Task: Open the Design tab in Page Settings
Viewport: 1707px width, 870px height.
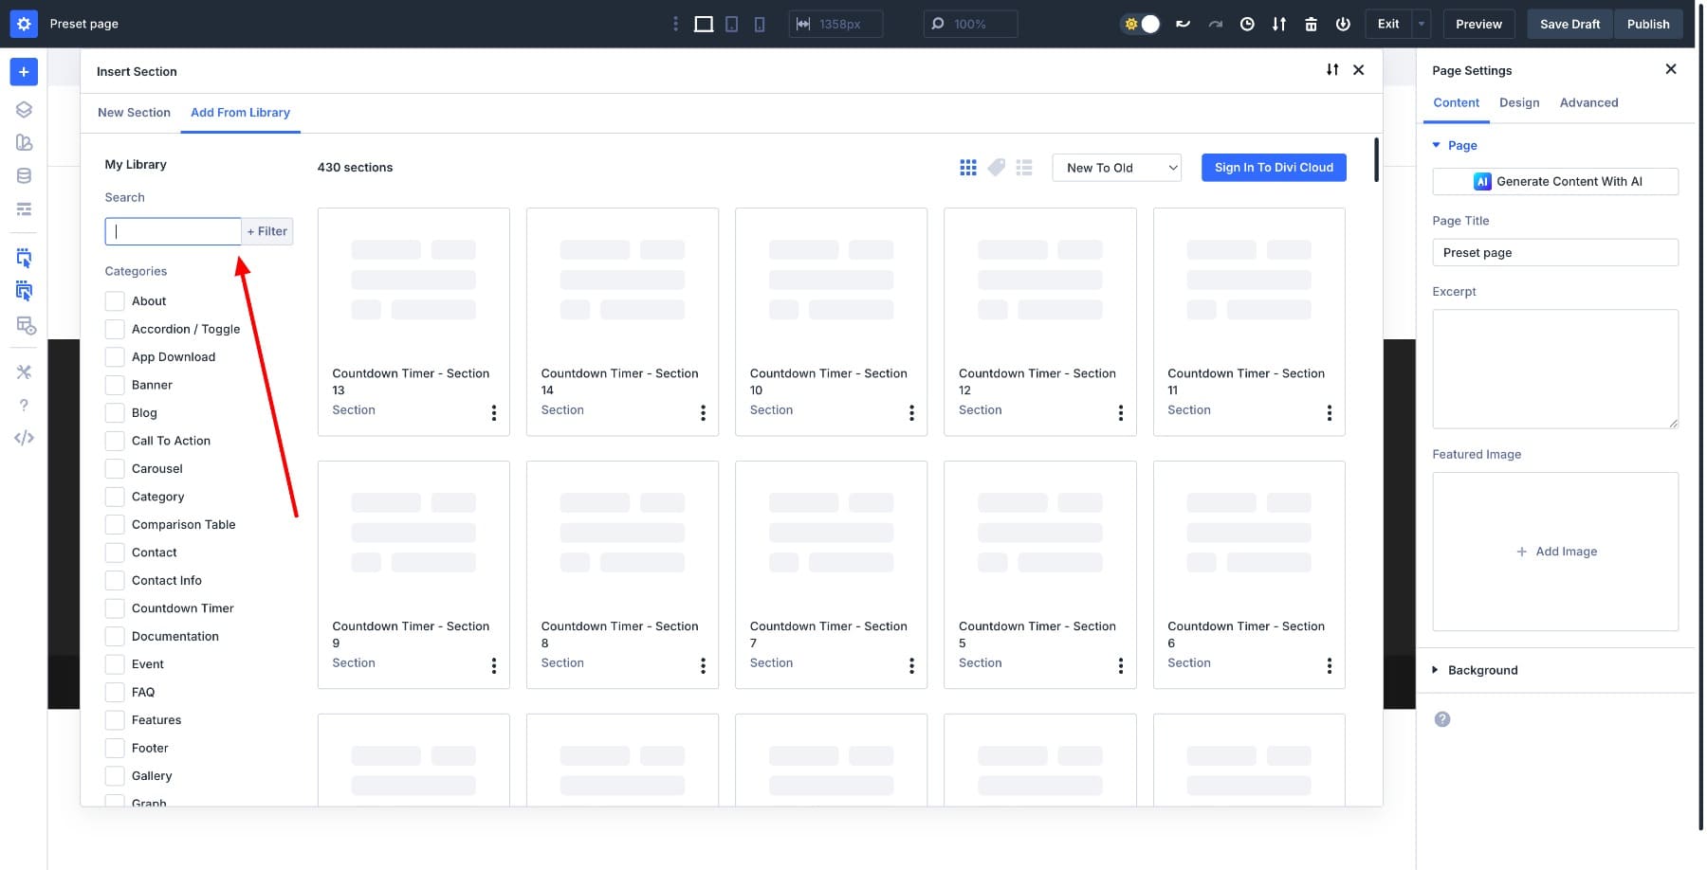Action: coord(1518,103)
